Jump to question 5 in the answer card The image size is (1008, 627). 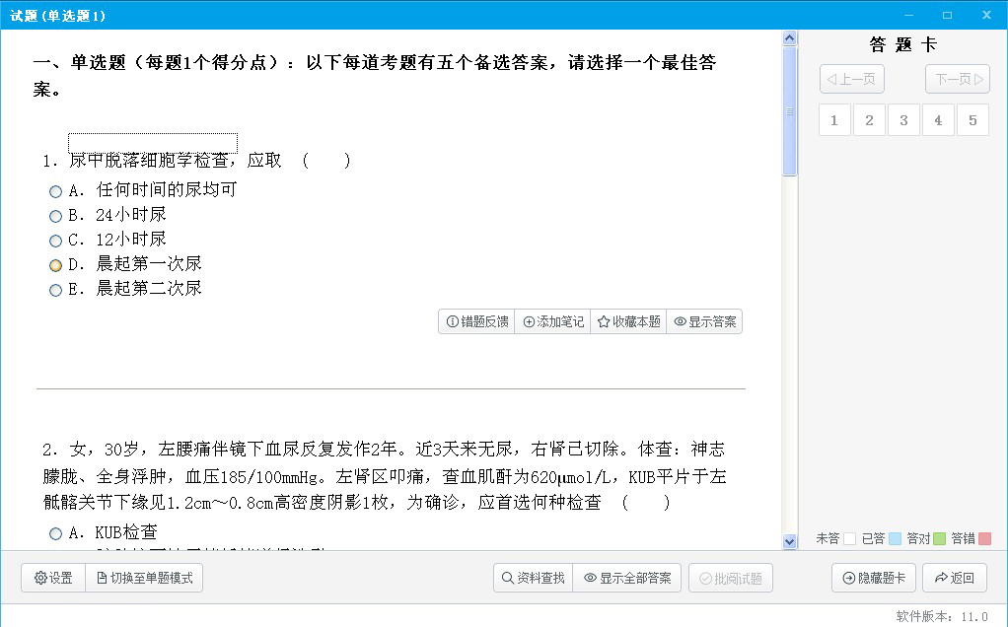pos(972,118)
